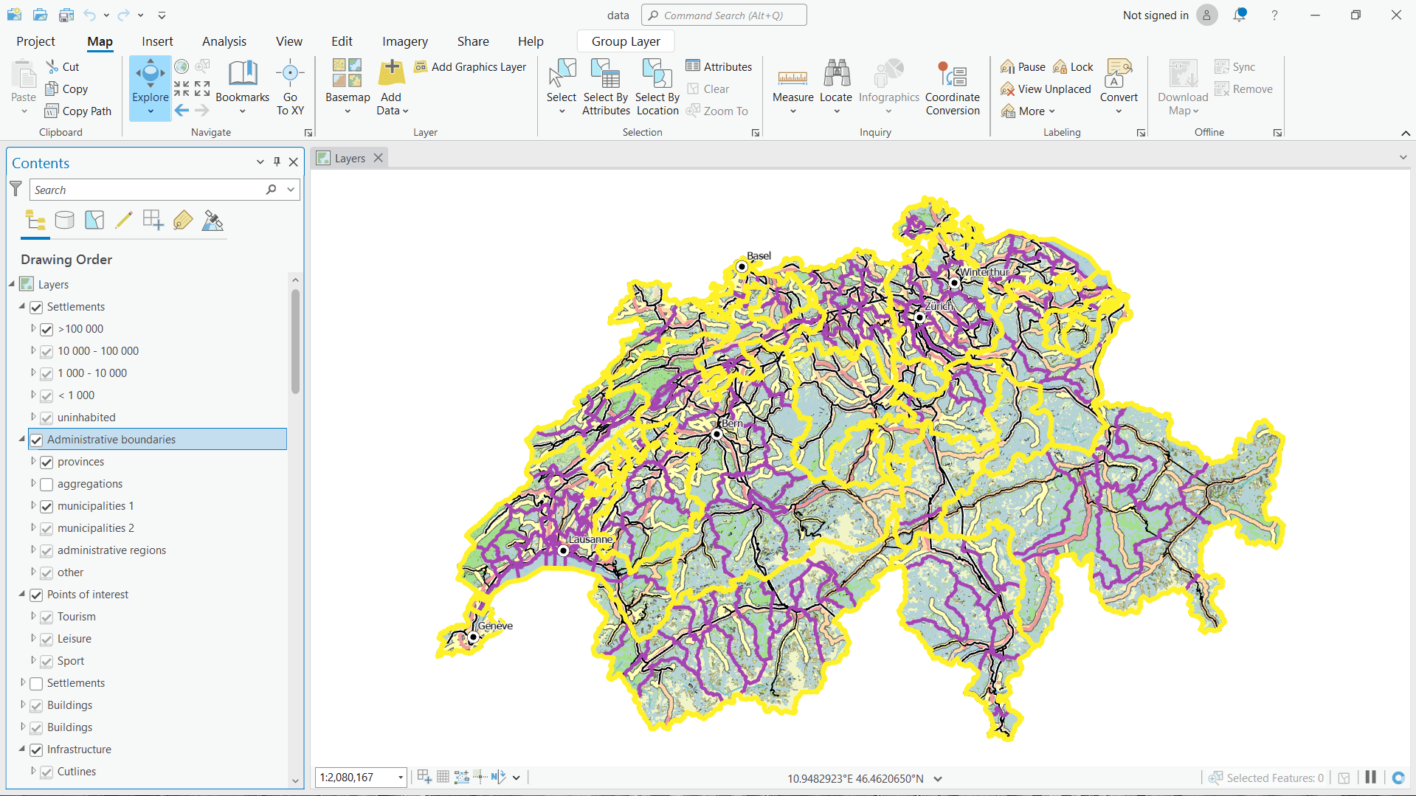Open the map scale dropdown
Screen dimensions: 1416x796
(x=401, y=778)
